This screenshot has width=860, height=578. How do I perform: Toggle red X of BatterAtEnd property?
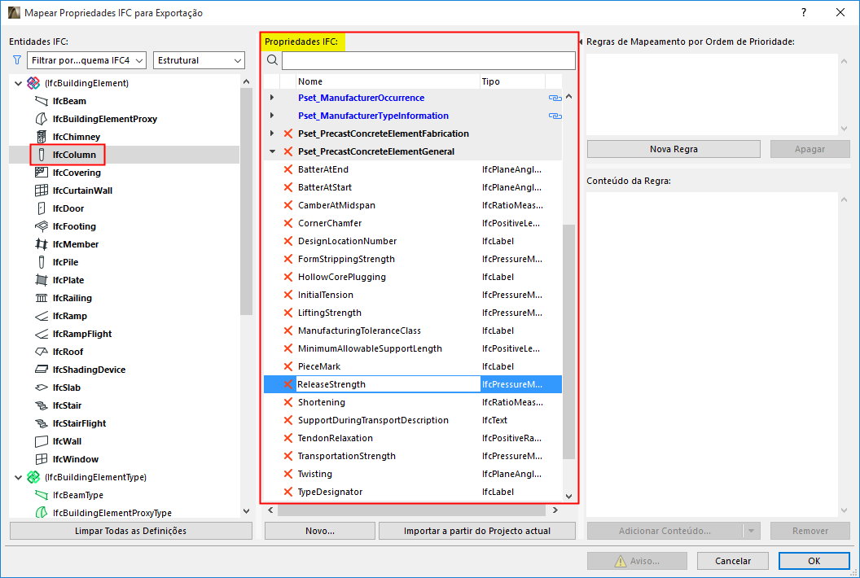pos(288,169)
